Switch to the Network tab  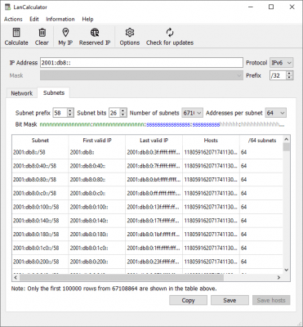click(x=22, y=93)
